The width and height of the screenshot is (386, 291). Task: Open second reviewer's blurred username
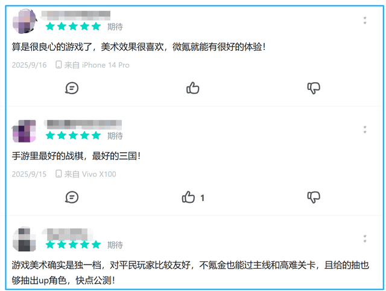coord(83,124)
